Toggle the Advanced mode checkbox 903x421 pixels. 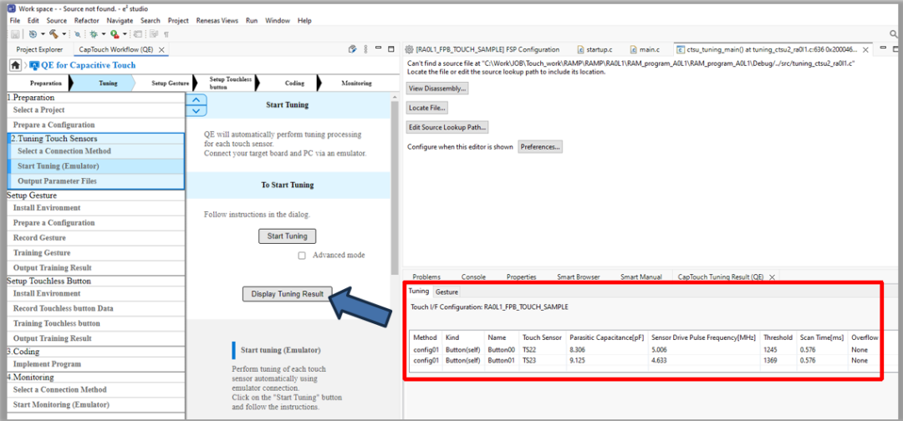[302, 256]
